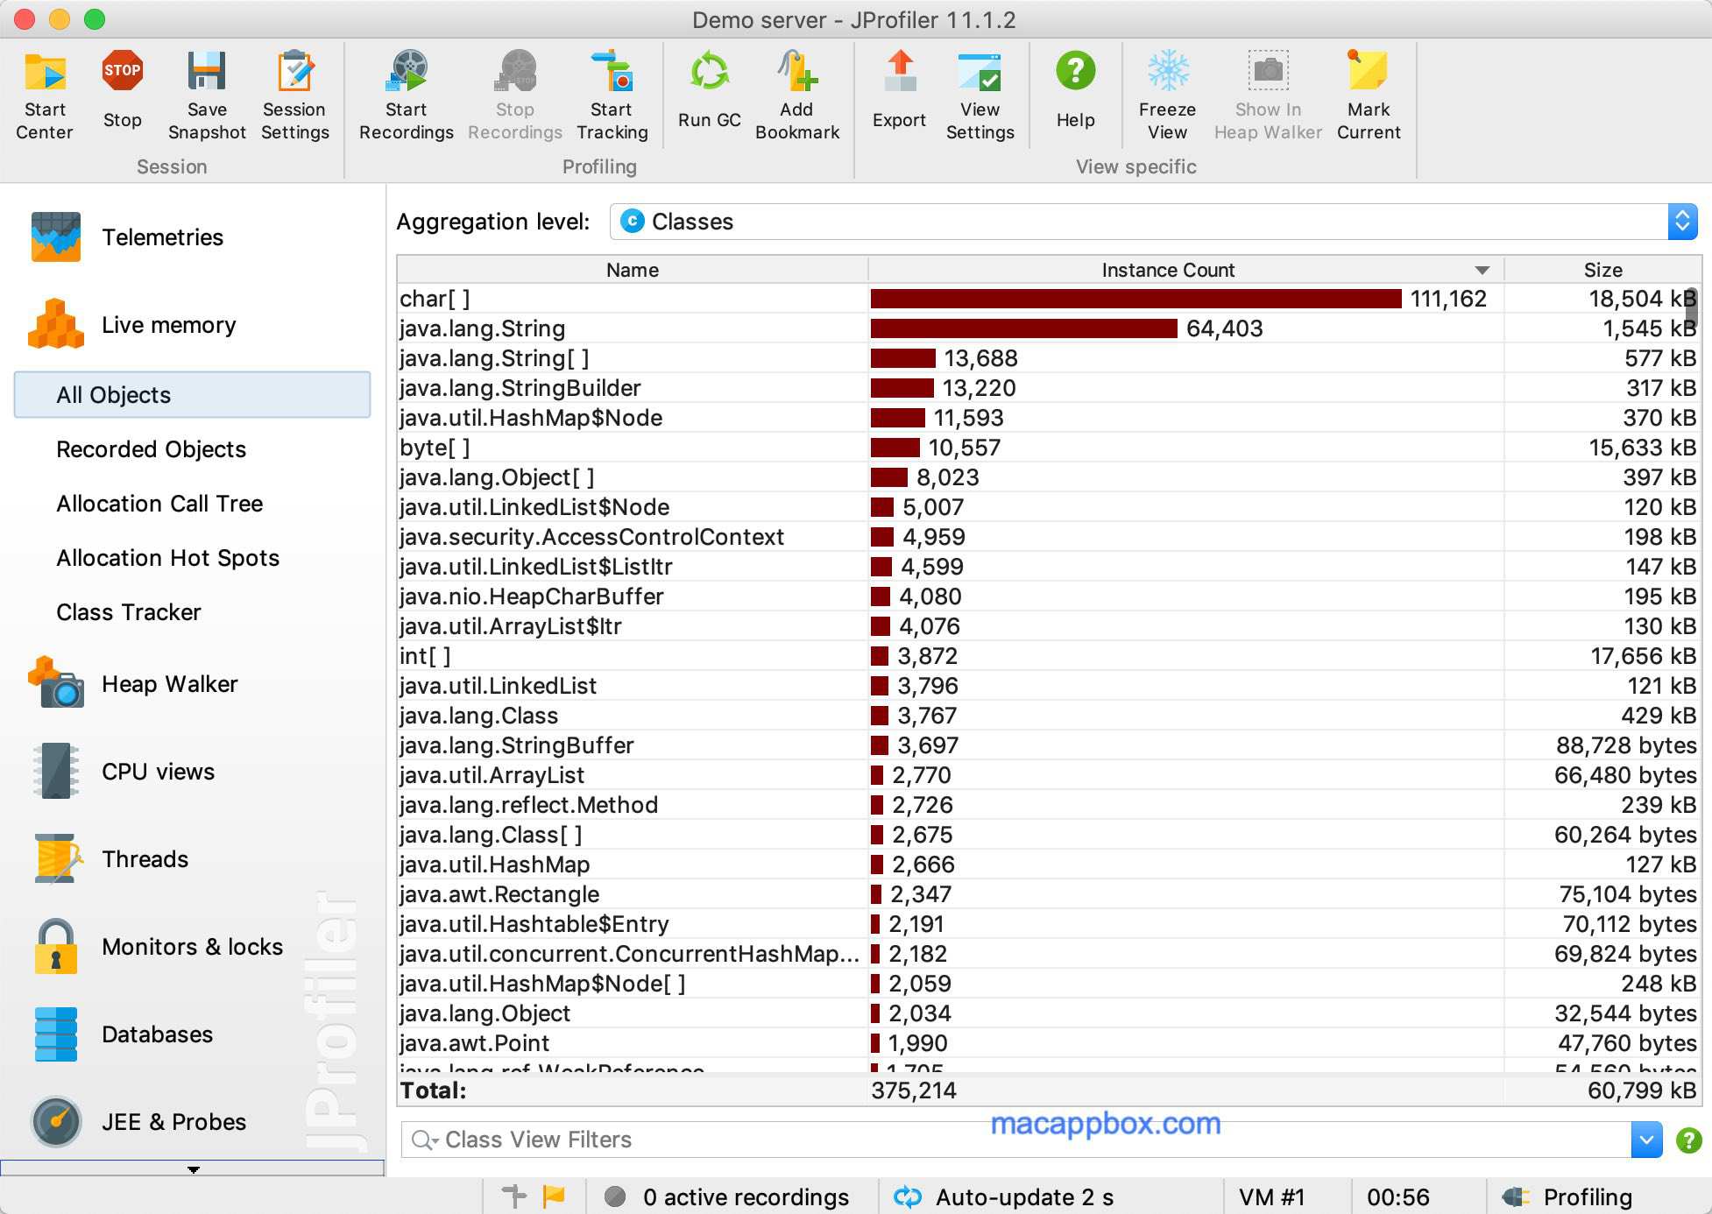This screenshot has height=1214, width=1712.
Task: Click Freeze View snowflake icon
Action: [1168, 72]
